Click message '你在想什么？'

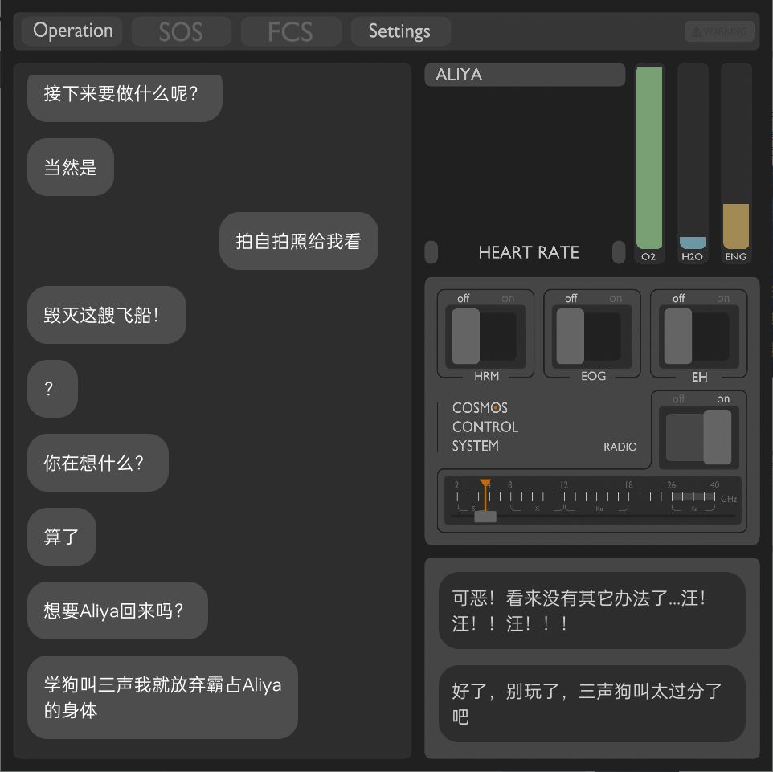98,463
